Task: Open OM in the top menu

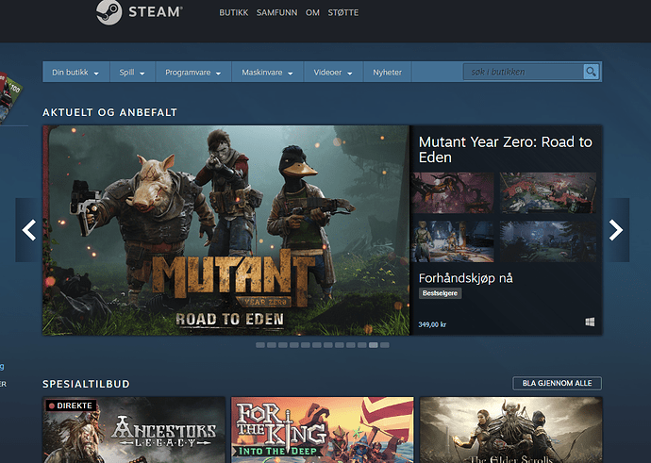Action: (x=312, y=13)
